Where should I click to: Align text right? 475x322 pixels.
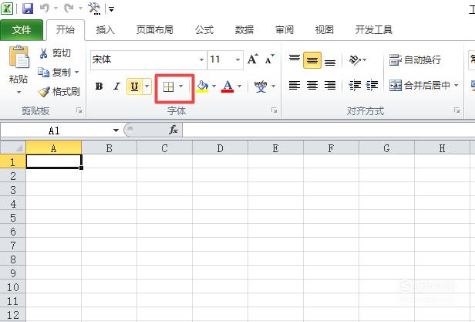[x=330, y=85]
